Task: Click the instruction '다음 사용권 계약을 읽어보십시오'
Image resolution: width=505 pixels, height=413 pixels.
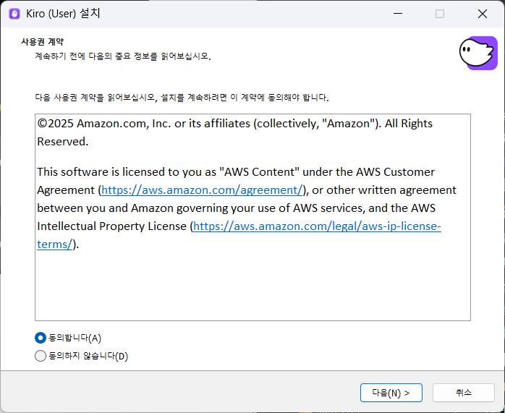Action: coord(182,97)
